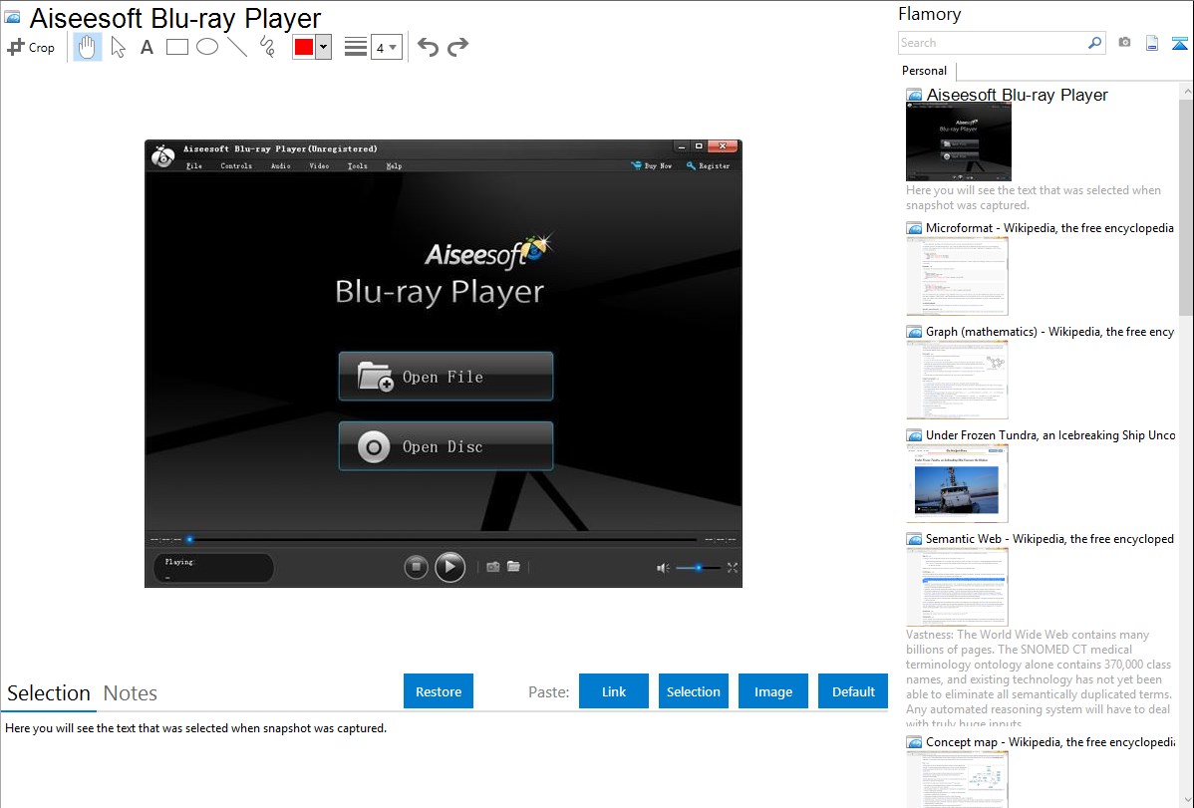Toggle player fullscreen icon
This screenshot has height=808, width=1194.
click(733, 567)
